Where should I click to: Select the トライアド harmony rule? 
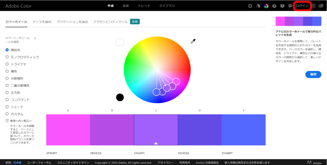coord(7,64)
